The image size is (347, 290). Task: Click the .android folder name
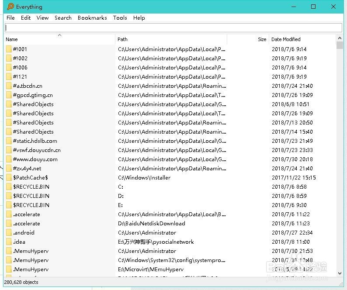[x=24, y=233]
